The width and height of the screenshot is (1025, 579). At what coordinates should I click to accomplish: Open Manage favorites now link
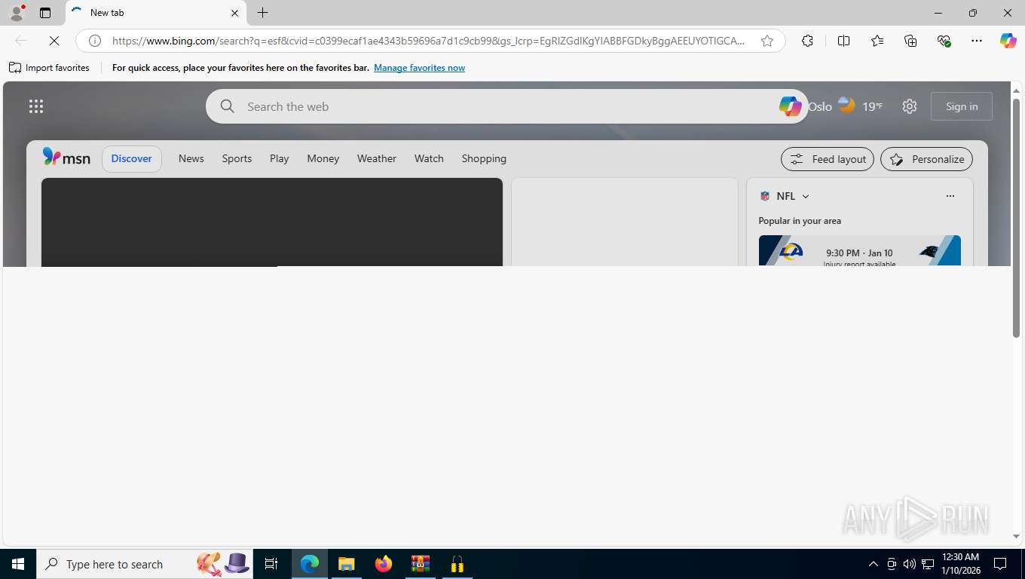(419, 68)
